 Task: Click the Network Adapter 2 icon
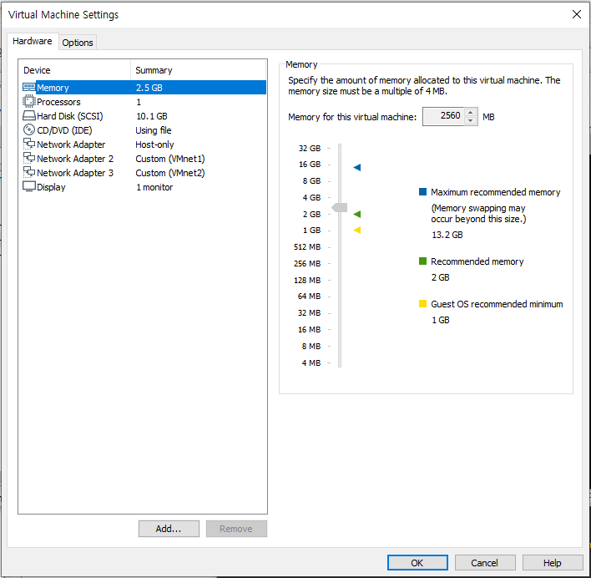tap(28, 159)
